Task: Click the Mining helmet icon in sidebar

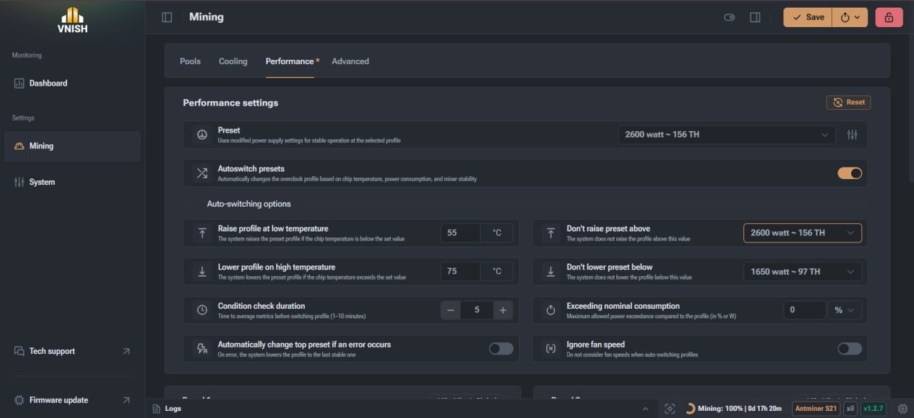Action: point(19,146)
